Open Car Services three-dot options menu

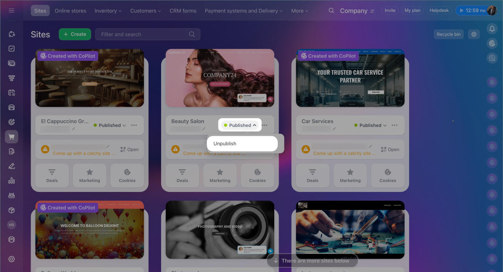pos(395,125)
